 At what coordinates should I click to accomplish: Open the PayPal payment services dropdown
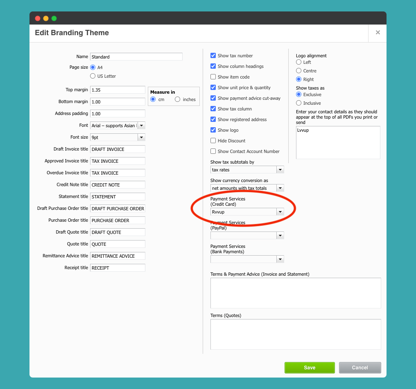point(280,235)
